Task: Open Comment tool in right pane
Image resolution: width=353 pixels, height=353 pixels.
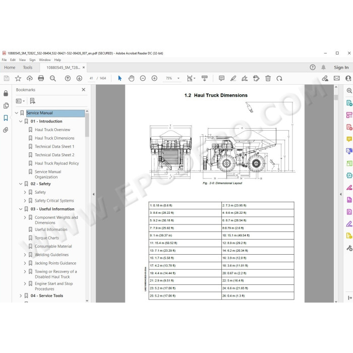Action: tap(349, 139)
